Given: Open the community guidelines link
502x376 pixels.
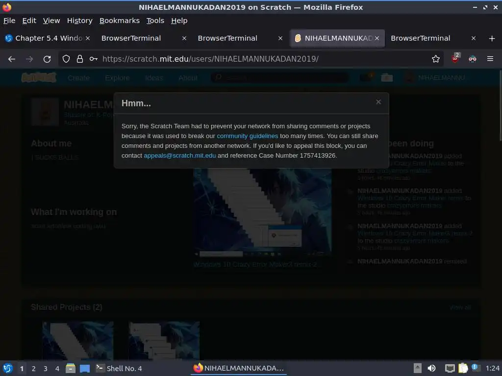Looking at the screenshot, I should (247, 136).
